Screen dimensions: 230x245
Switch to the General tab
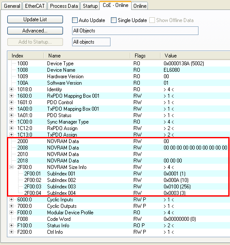(x=12, y=6)
